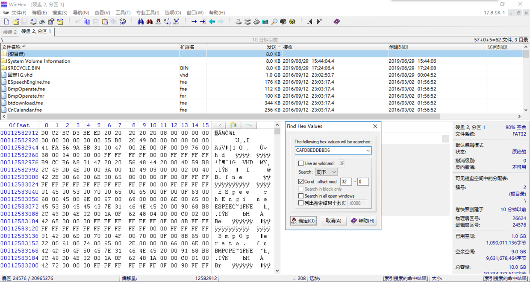Click the offset mod value 32 field
The image size is (530, 282).
(x=346, y=182)
